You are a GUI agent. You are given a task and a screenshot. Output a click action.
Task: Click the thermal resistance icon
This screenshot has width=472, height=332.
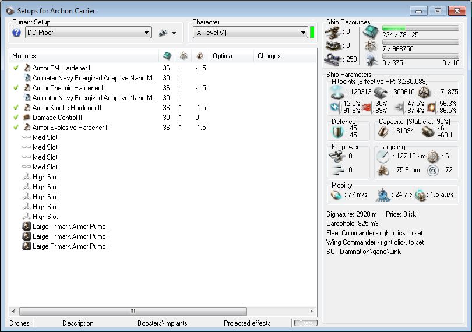[x=366, y=107]
